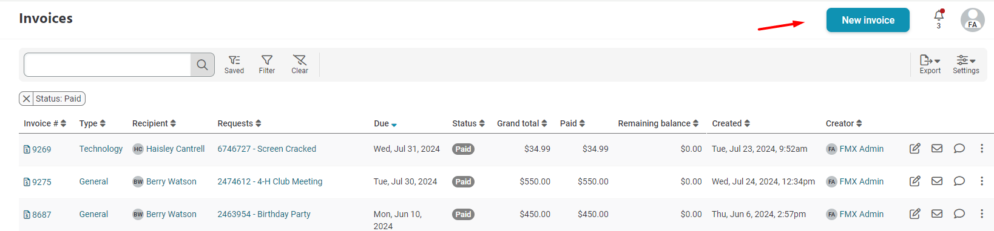This screenshot has height=231, width=994.
Task: Focus the invoice search field
Action: (x=107, y=65)
